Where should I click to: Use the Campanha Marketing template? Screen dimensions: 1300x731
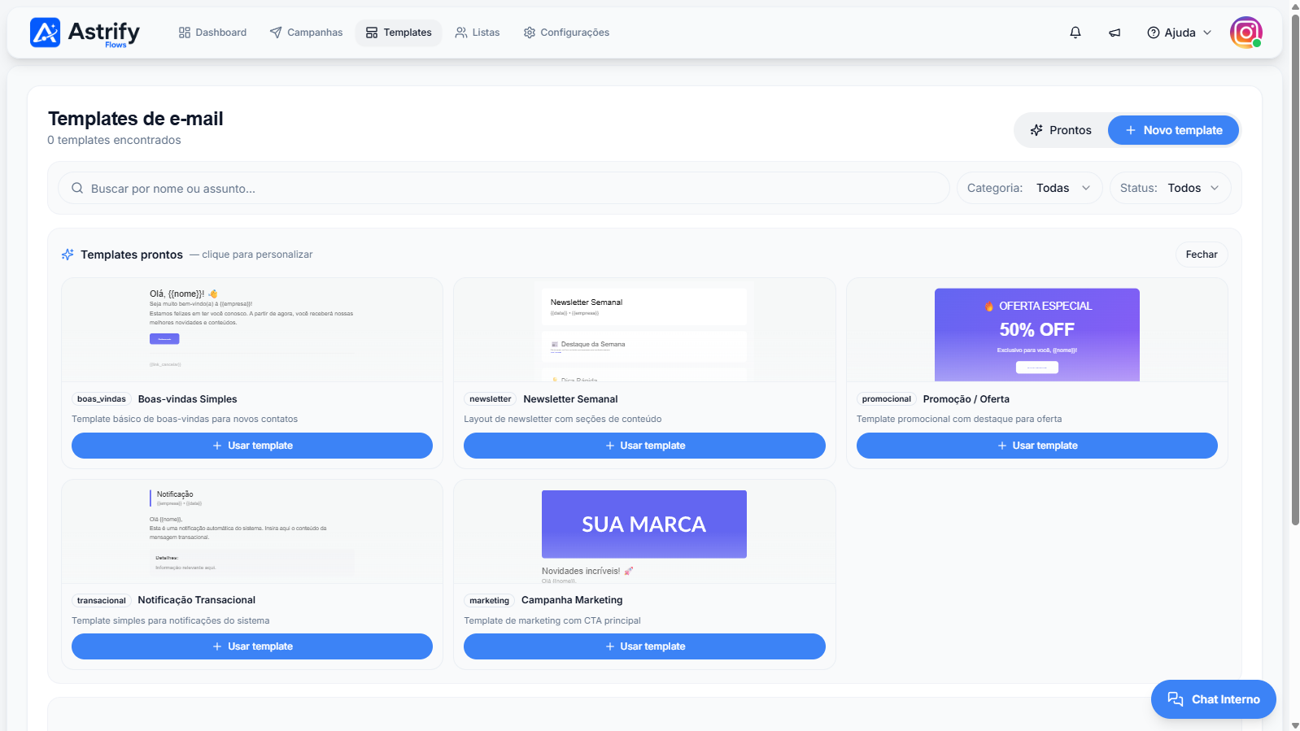pos(644,646)
